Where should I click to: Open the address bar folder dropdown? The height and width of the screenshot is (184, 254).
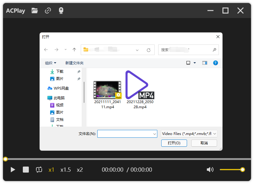(137, 50)
